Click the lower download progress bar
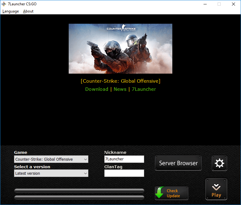This screenshot has height=205, width=241. click(x=79, y=197)
